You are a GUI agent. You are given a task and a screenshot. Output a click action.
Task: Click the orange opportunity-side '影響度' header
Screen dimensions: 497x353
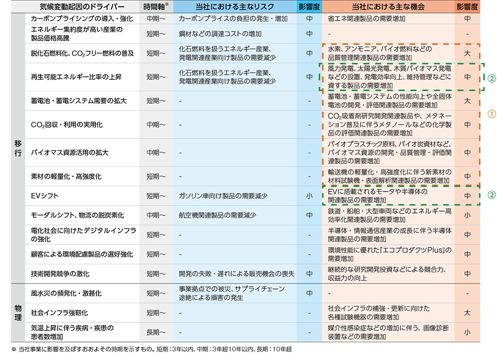pos(467,6)
